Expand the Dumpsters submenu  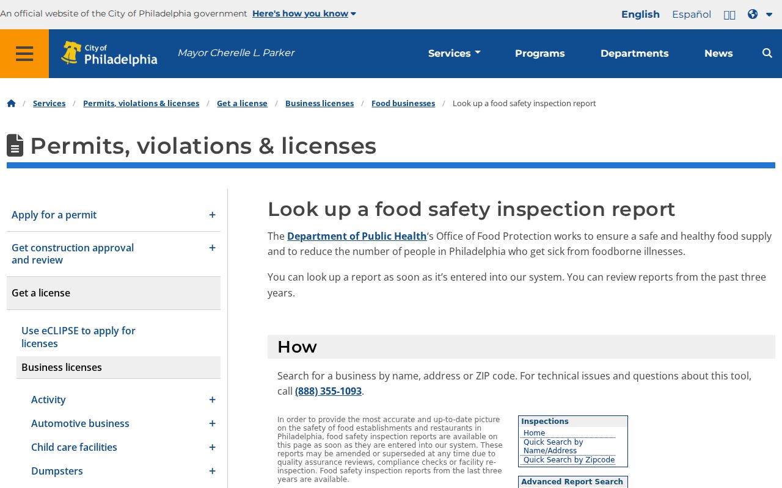(x=212, y=471)
